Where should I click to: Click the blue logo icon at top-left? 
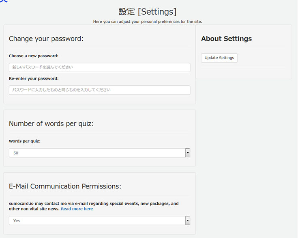pyautogui.click(x=4, y=1)
